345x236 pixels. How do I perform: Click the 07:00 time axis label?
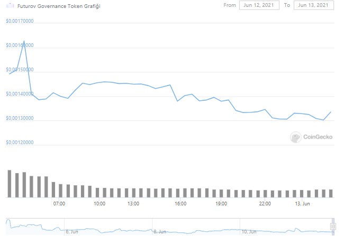tap(59, 204)
